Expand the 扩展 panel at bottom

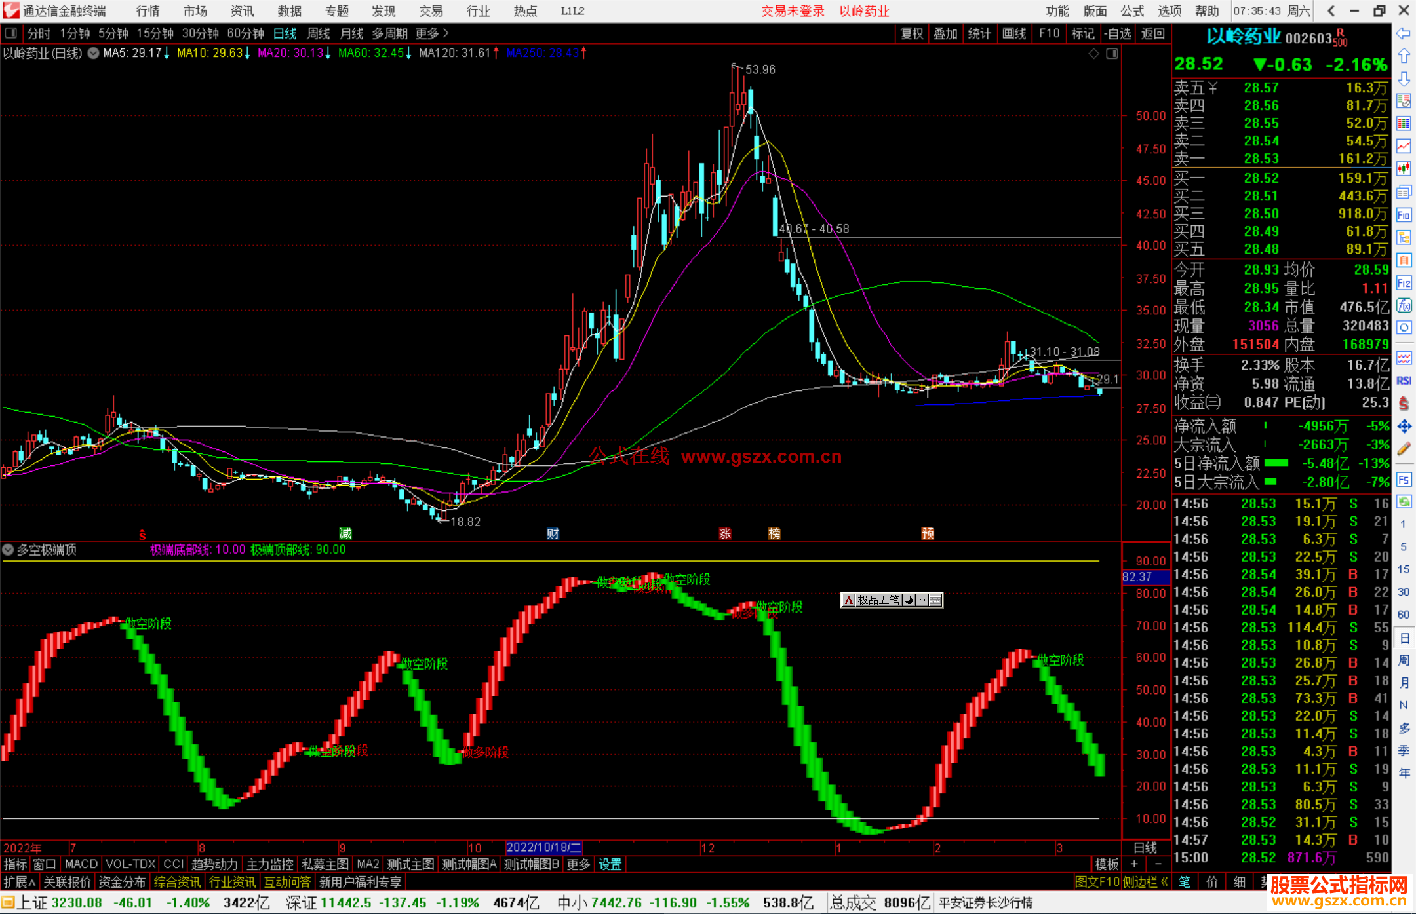tap(19, 882)
